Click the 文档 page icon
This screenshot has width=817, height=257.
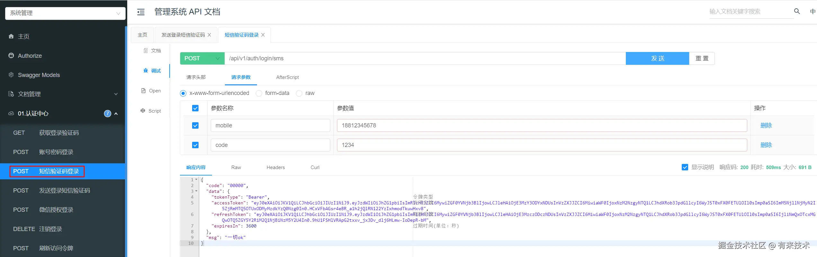(x=146, y=50)
